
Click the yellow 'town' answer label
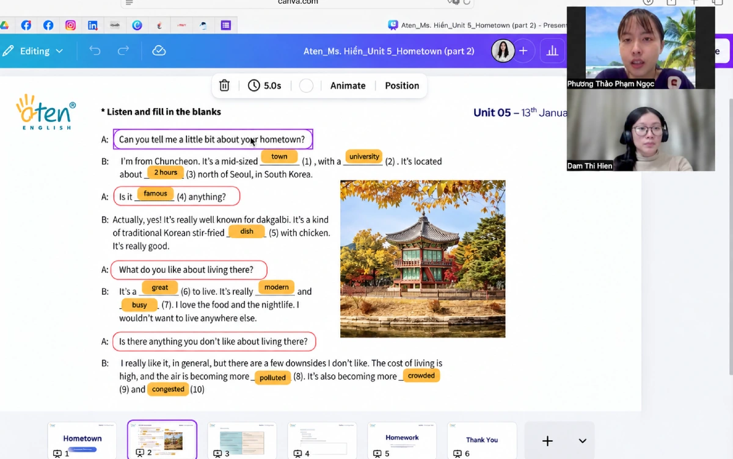coord(279,157)
